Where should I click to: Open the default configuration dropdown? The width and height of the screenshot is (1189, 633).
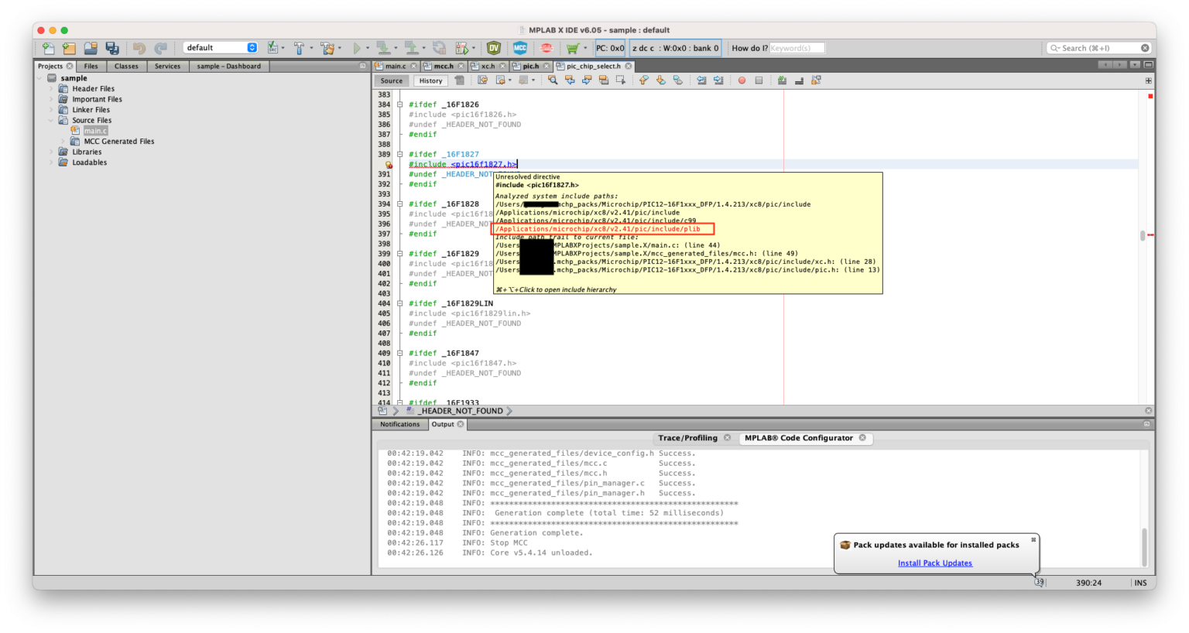tap(221, 46)
